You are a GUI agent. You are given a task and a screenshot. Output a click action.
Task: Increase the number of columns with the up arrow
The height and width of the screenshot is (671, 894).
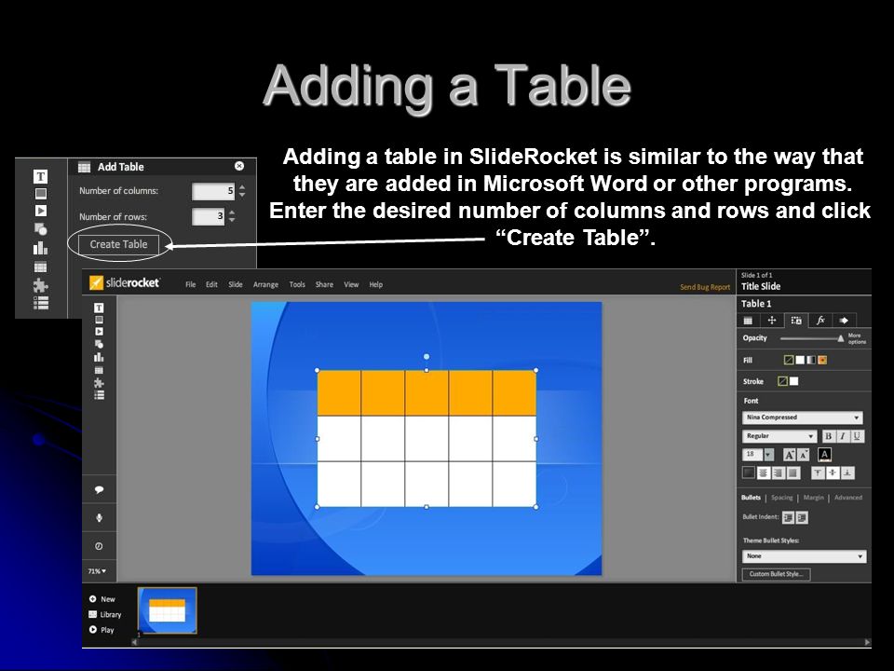242,187
